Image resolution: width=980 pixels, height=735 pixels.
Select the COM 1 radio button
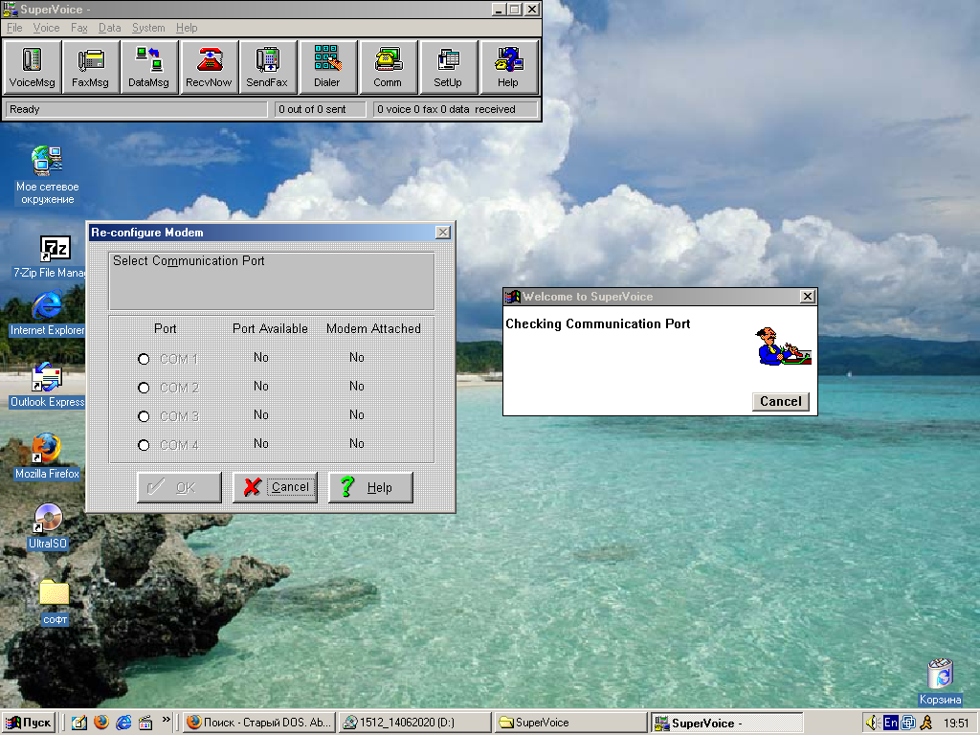(x=145, y=359)
